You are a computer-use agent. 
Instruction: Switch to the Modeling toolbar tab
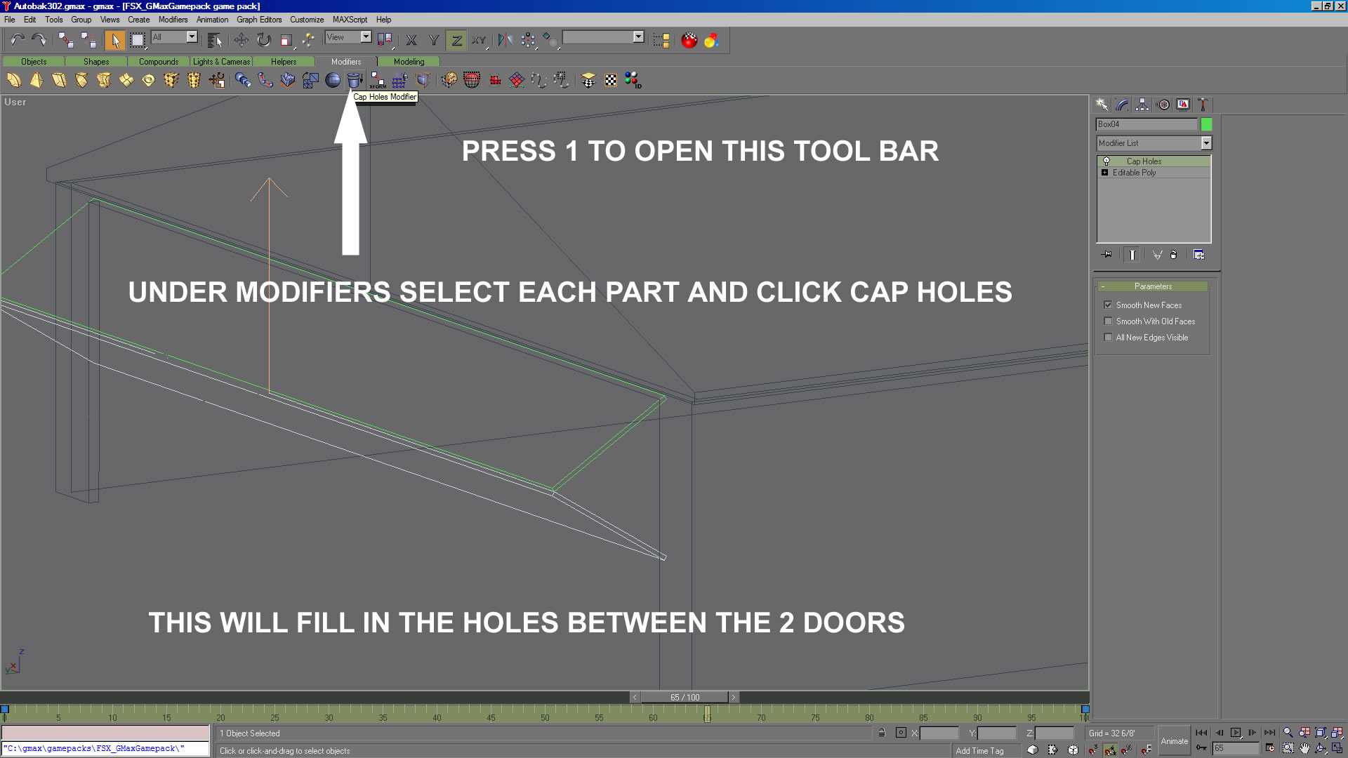[x=409, y=62]
